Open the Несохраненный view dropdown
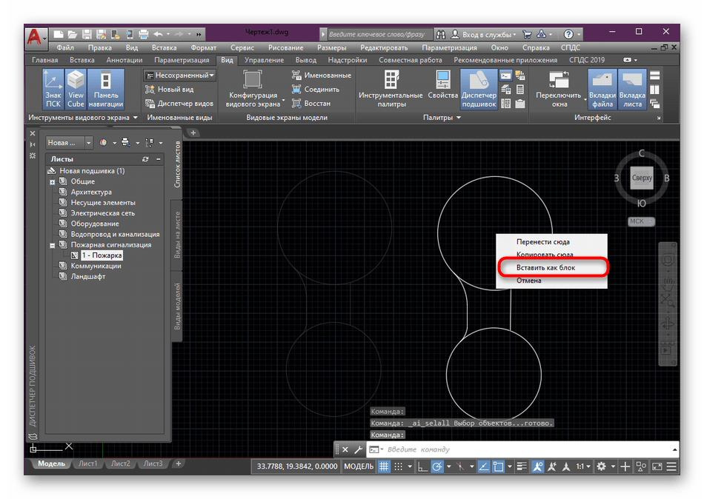The height and width of the screenshot is (499, 704). coord(180,76)
